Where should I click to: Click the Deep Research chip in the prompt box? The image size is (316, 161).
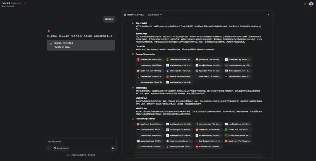[61, 148]
